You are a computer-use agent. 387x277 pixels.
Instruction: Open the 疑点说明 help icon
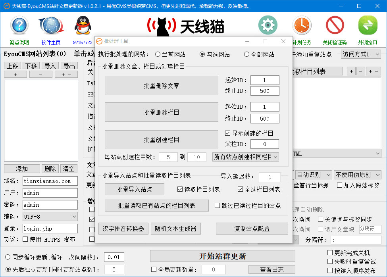tap(19, 25)
